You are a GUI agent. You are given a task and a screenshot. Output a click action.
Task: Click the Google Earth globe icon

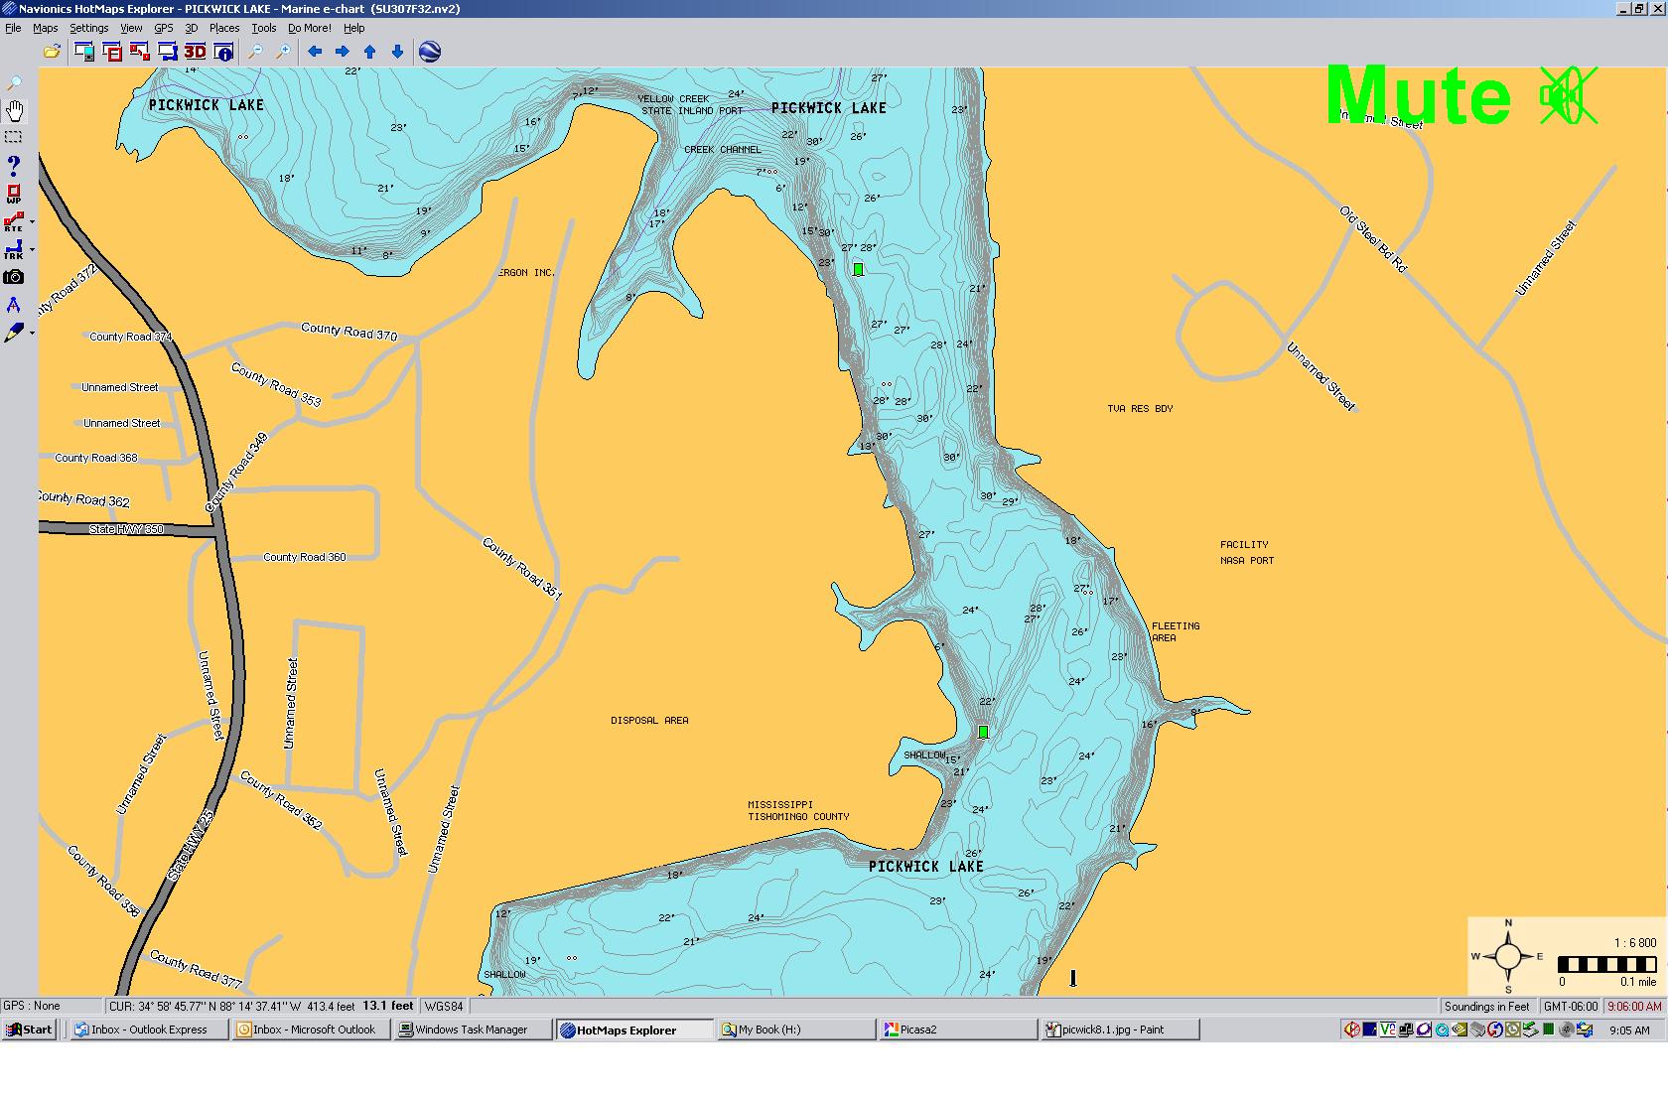pyautogui.click(x=430, y=53)
